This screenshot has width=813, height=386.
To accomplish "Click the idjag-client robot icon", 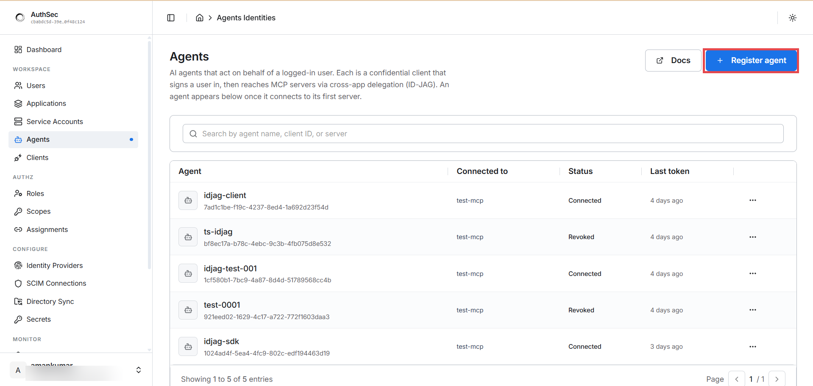I will coord(188,201).
